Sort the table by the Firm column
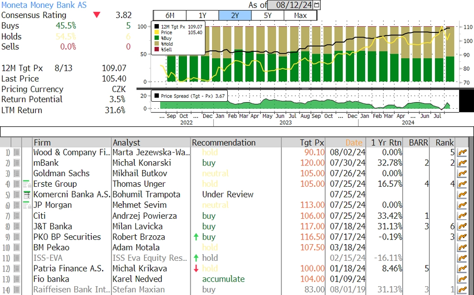Viewport: 474px width, 295px height. [x=72, y=142]
